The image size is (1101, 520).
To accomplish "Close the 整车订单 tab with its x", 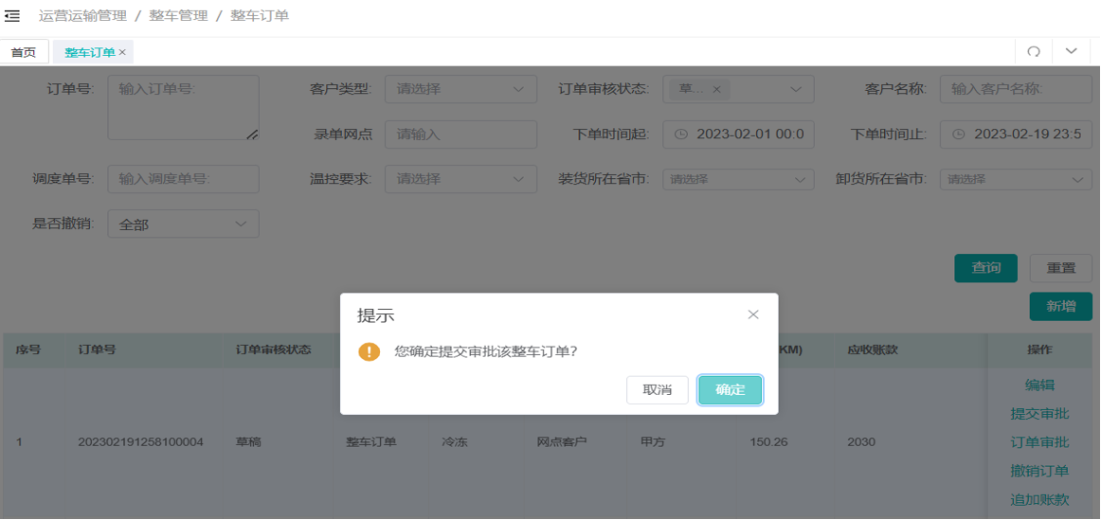I will tap(122, 52).
